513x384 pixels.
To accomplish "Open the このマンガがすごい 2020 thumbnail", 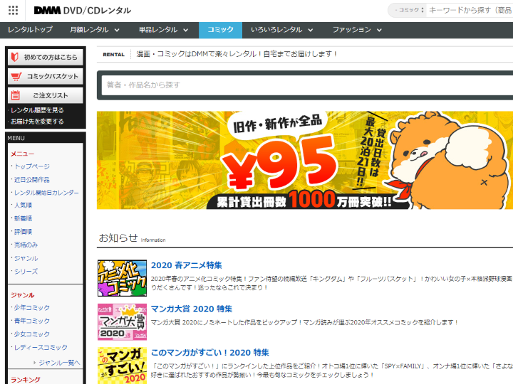I will tap(122, 366).
